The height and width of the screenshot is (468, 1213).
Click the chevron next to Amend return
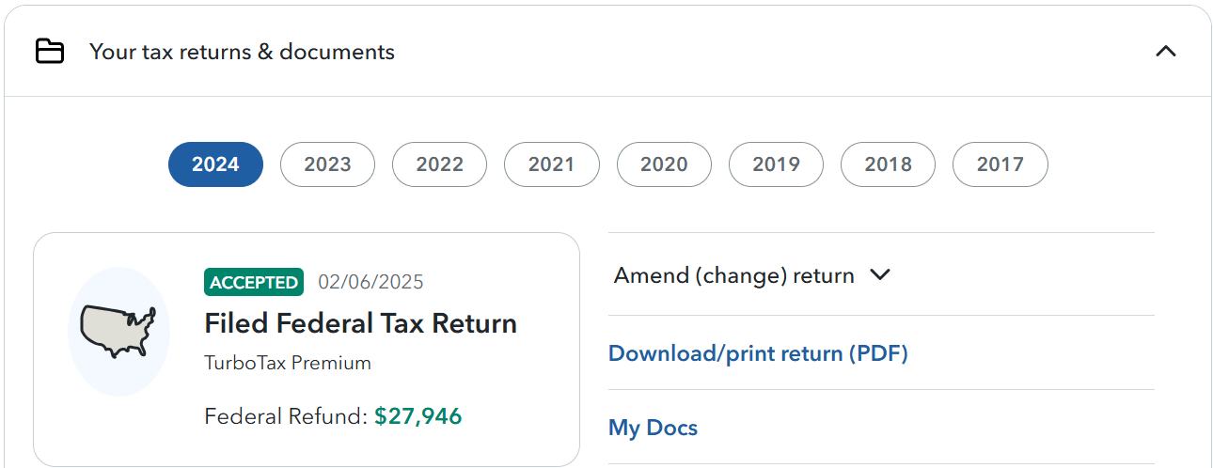[x=880, y=275]
